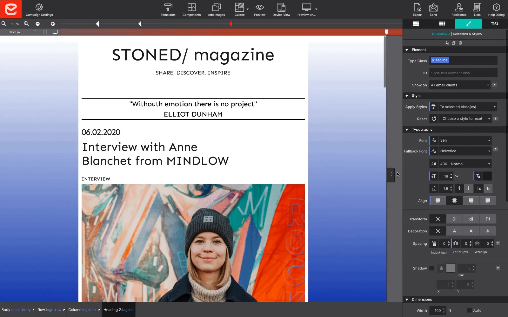508x317 pixels.
Task: Click the Column logo-col breadcrumb
Action: 82,310
